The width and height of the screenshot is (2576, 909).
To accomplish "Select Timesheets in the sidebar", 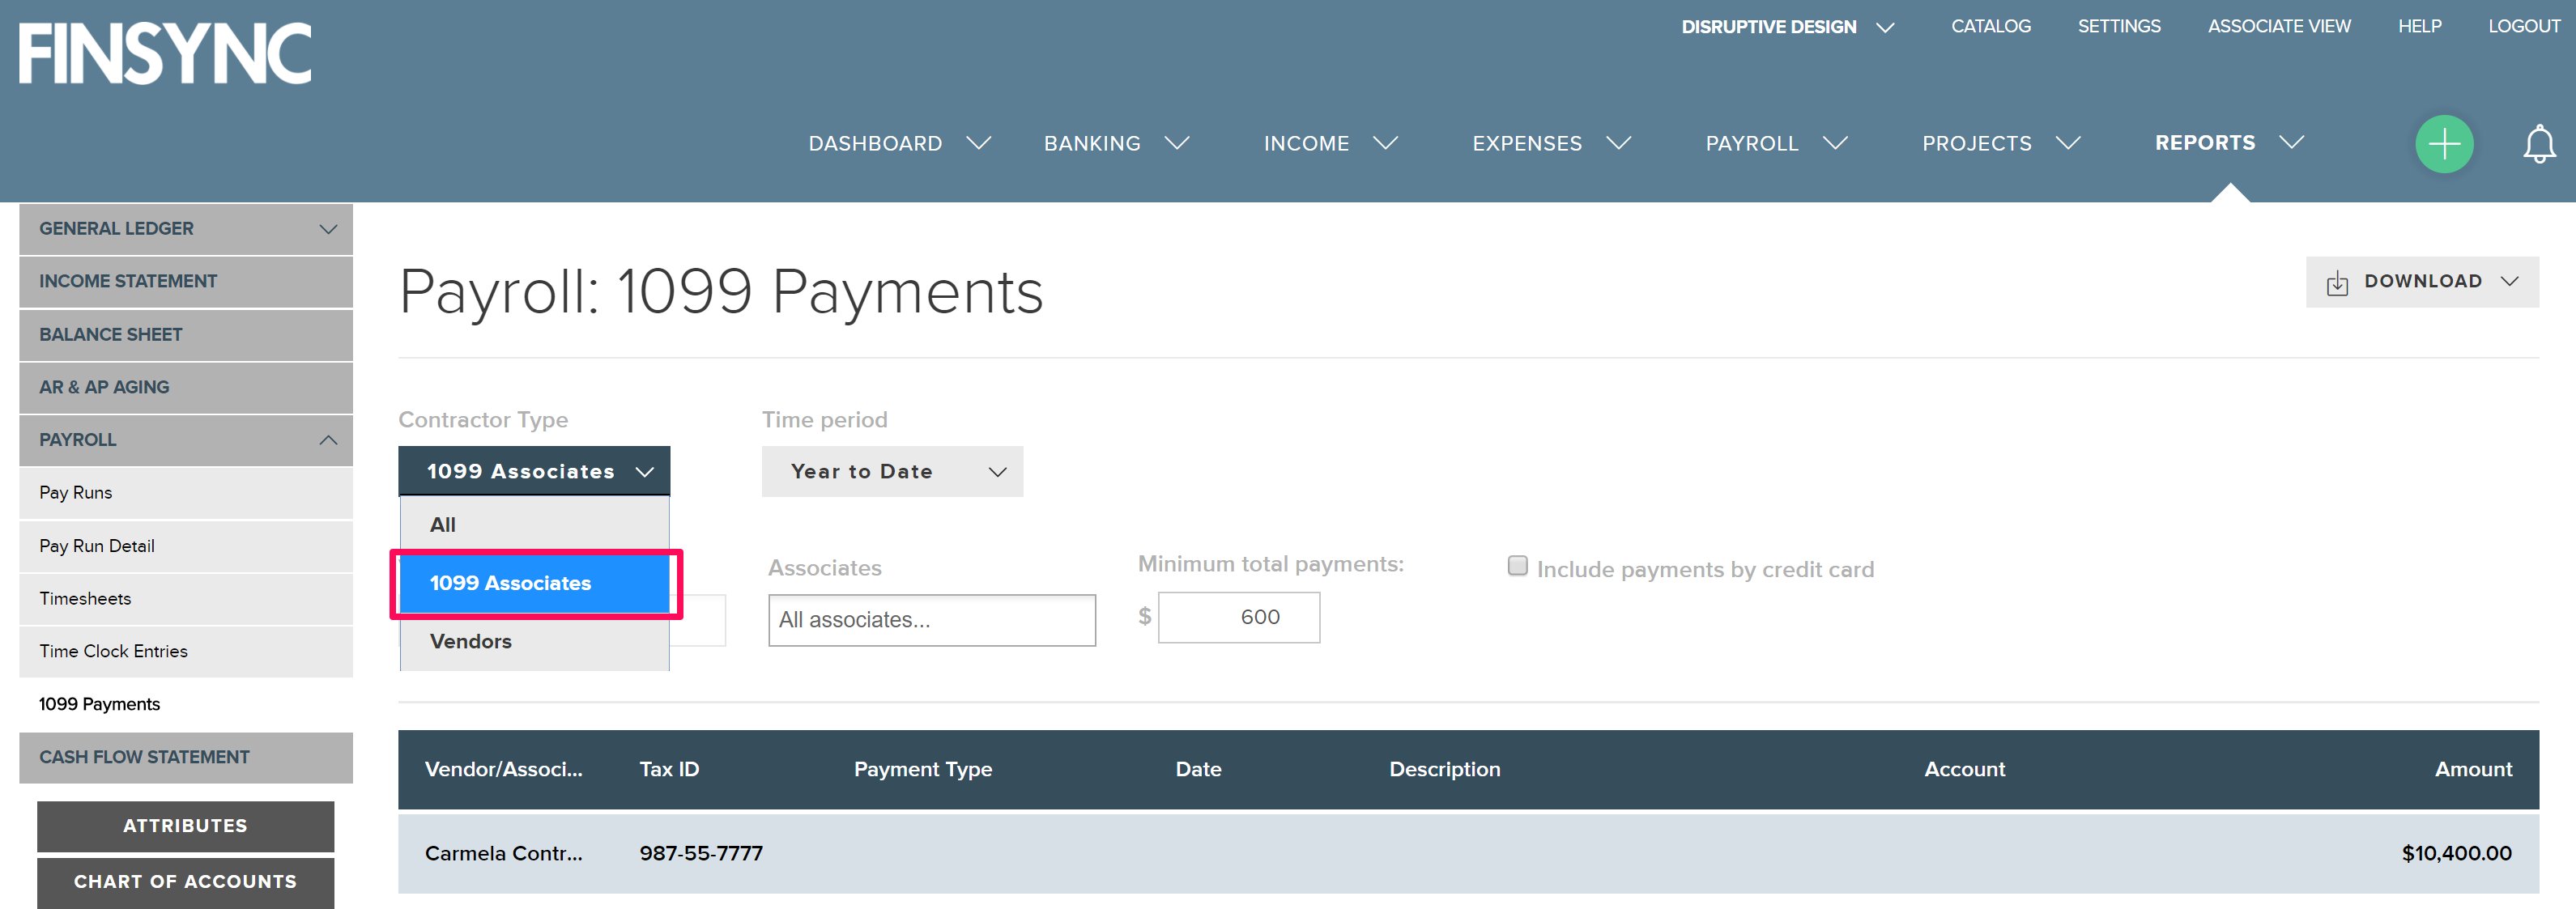I will [x=186, y=599].
